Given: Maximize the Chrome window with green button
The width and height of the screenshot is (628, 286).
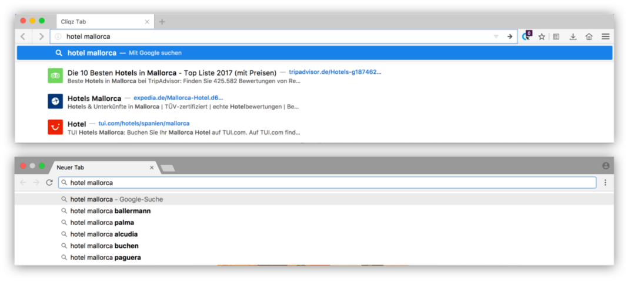Looking at the screenshot, I should click(x=42, y=166).
